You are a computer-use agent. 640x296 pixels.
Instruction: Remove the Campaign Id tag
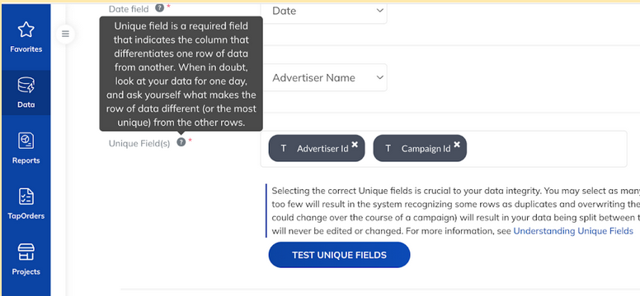457,145
